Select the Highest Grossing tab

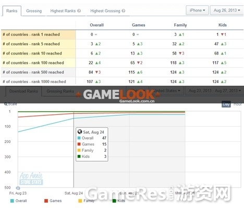coord(107,11)
